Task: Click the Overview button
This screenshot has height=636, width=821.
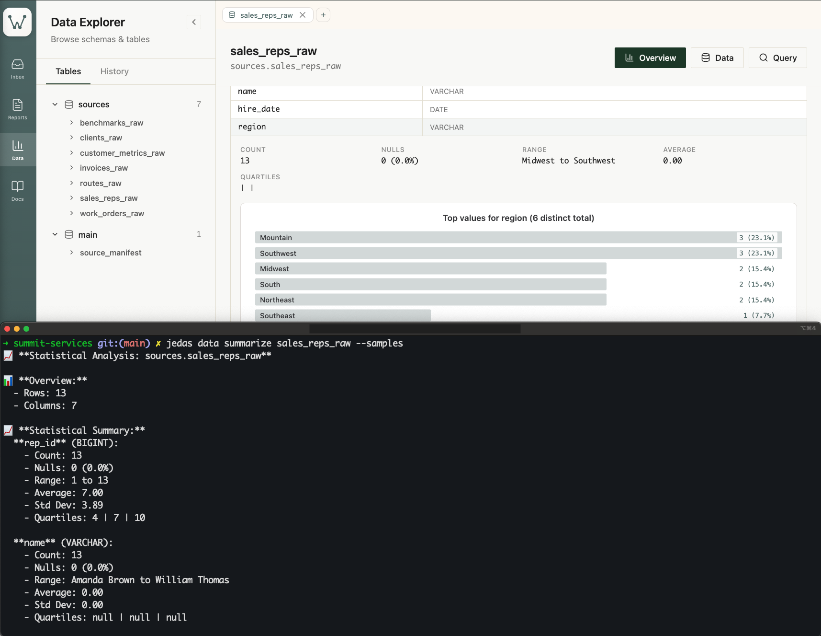Action: click(650, 58)
